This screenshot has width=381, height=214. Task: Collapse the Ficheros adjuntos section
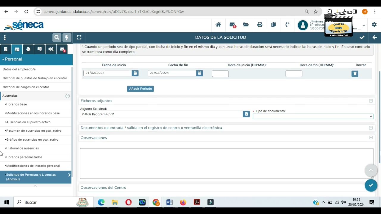click(371, 101)
